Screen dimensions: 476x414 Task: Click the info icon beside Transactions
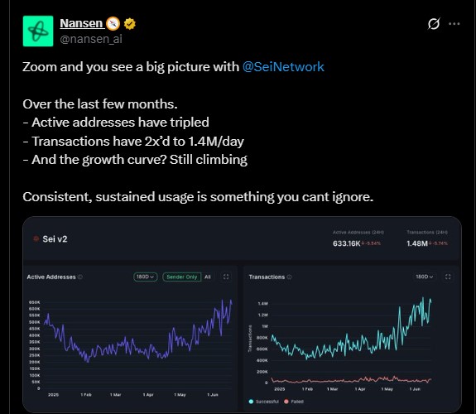click(289, 277)
